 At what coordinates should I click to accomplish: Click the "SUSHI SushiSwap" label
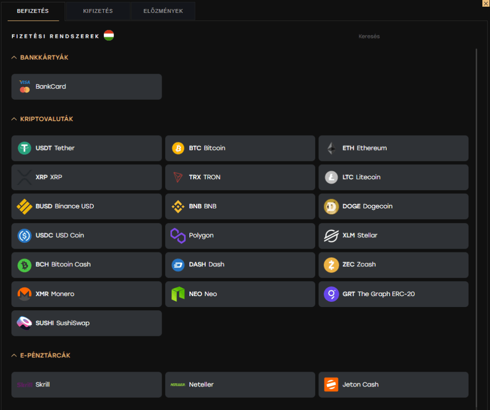coord(63,323)
